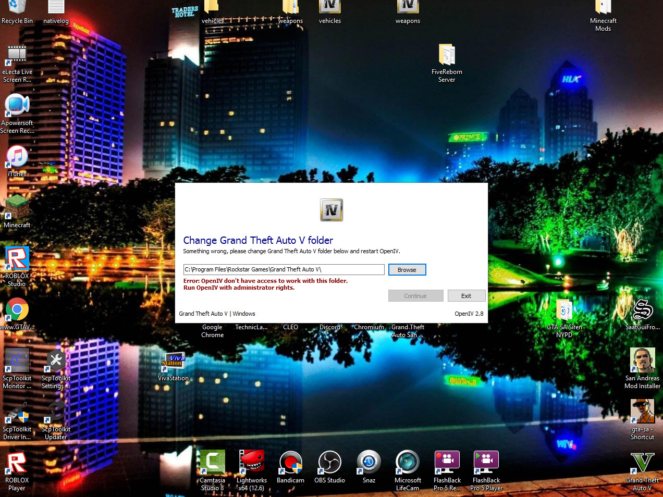The height and width of the screenshot is (497, 663).
Task: Click the Grand Theft Auto San desktop label
Action: click(408, 331)
